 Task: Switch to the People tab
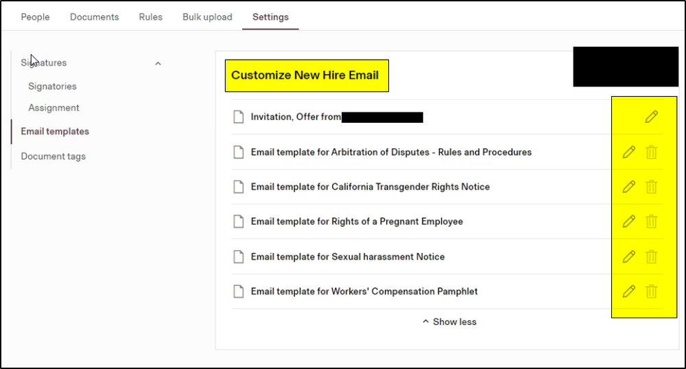click(x=35, y=17)
